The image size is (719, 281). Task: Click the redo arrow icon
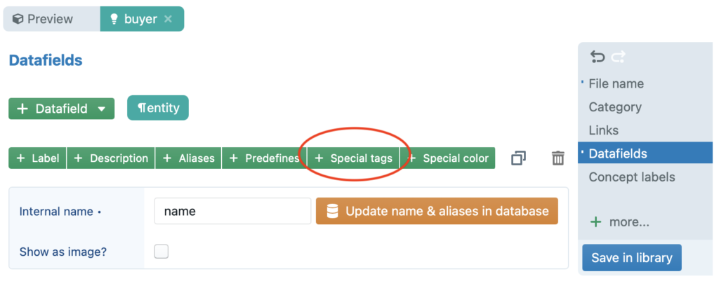[618, 57]
